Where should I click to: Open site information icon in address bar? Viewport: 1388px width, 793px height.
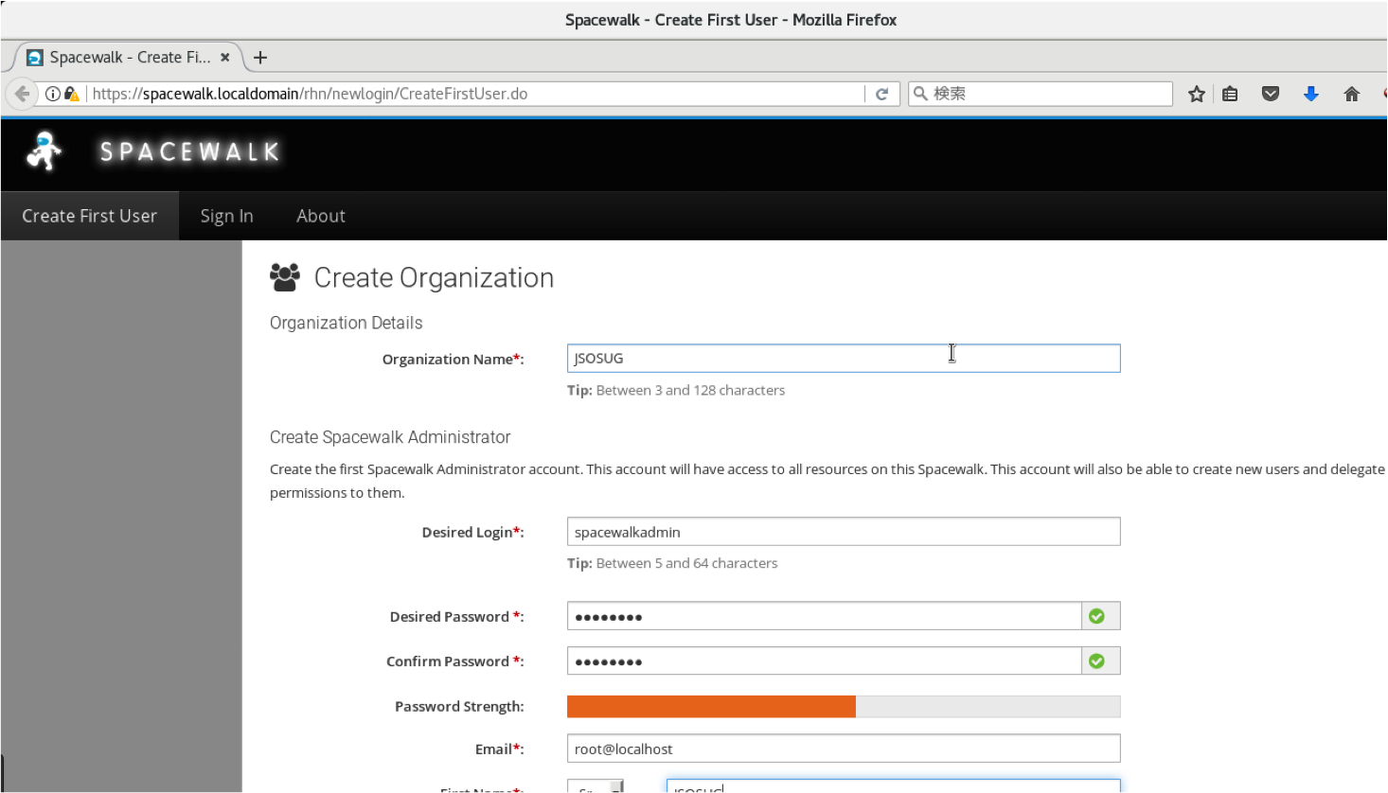coord(53,94)
